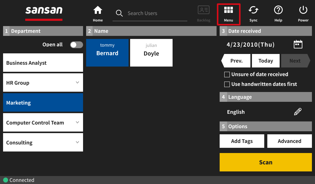This screenshot has width=315, height=184.
Task: Open Add Tags
Action: (242, 141)
